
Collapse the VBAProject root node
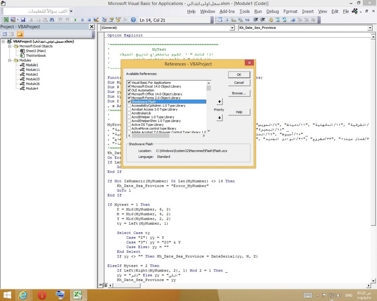tap(3, 41)
